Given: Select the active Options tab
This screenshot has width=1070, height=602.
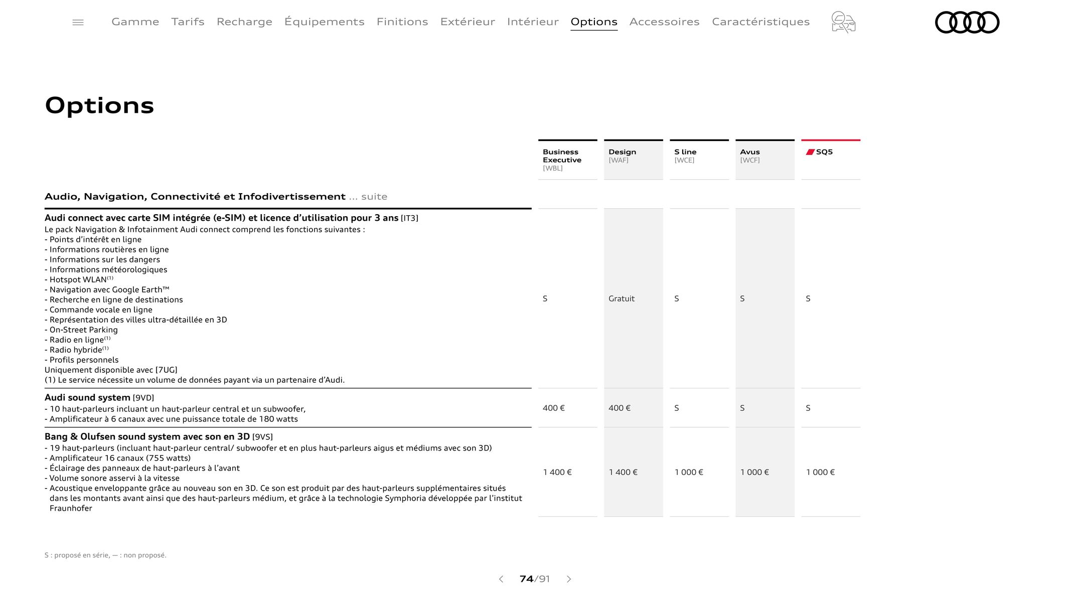Looking at the screenshot, I should pos(594,22).
